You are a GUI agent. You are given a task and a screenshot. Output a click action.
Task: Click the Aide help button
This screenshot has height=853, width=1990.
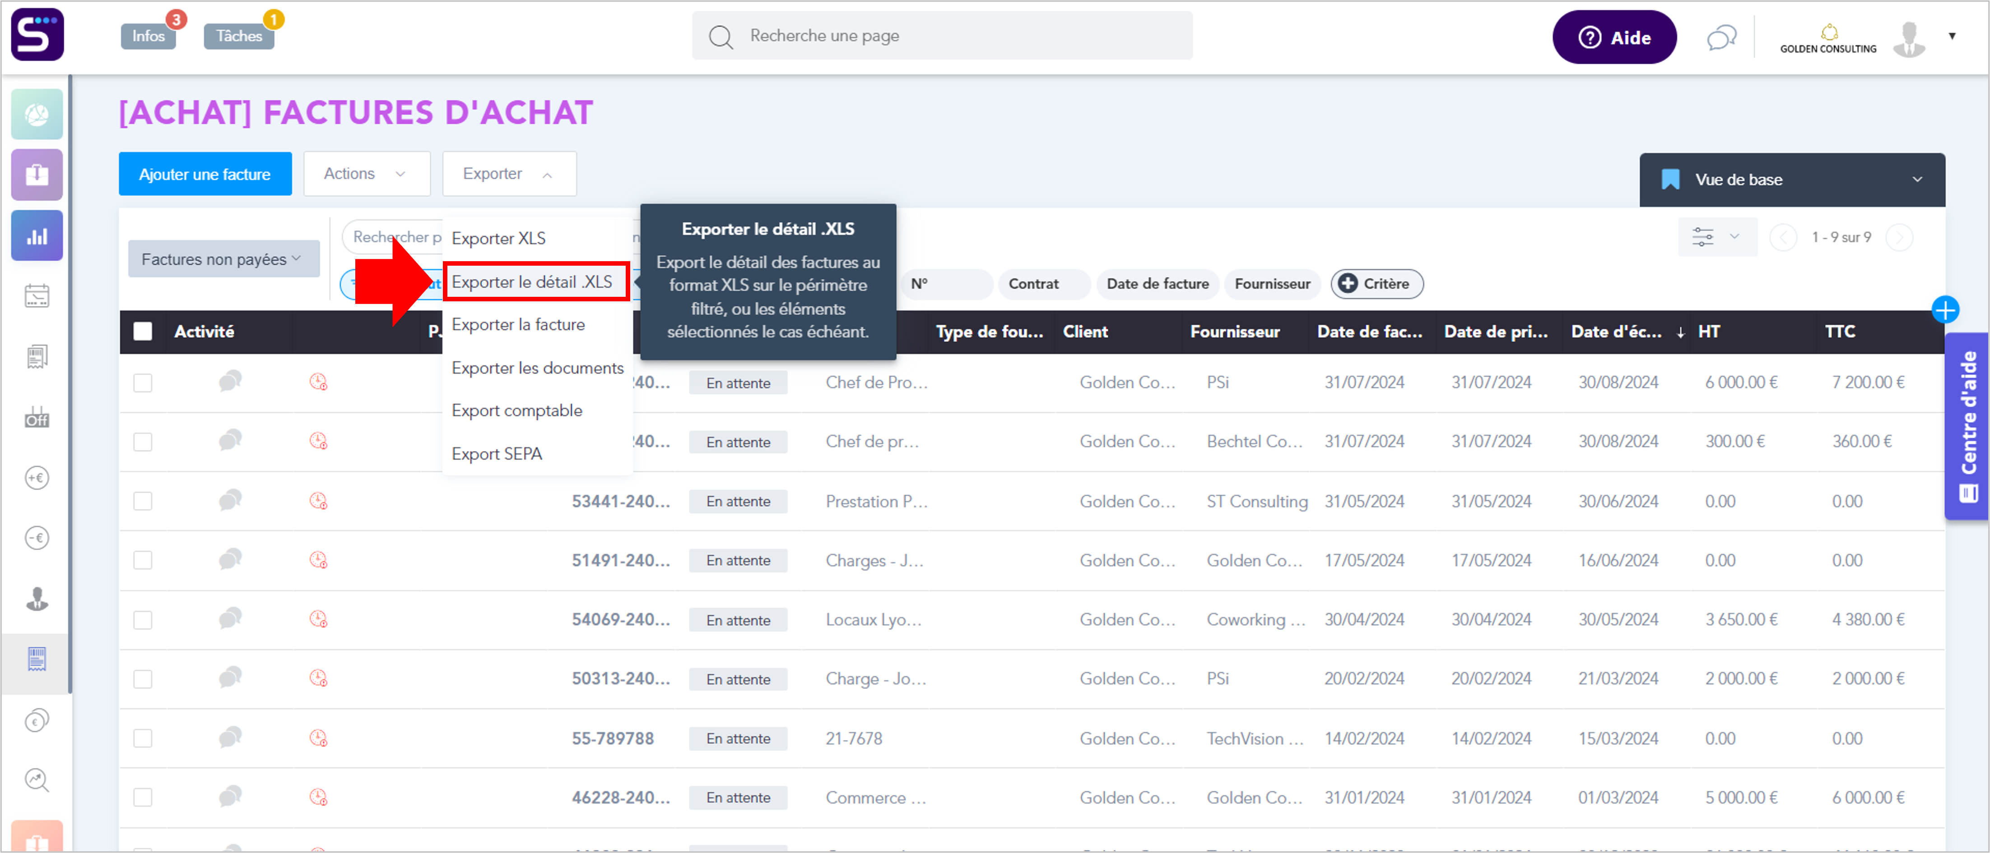[1614, 37]
